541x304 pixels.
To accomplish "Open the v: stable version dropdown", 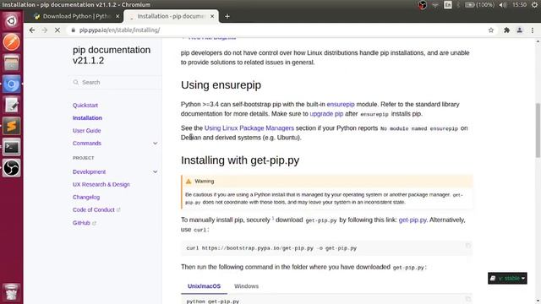I will (x=507, y=278).
